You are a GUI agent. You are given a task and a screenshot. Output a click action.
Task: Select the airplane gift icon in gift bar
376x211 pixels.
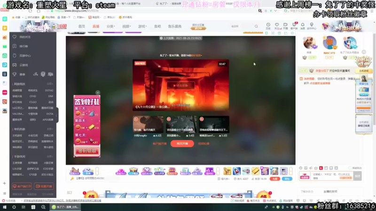coord(246,171)
